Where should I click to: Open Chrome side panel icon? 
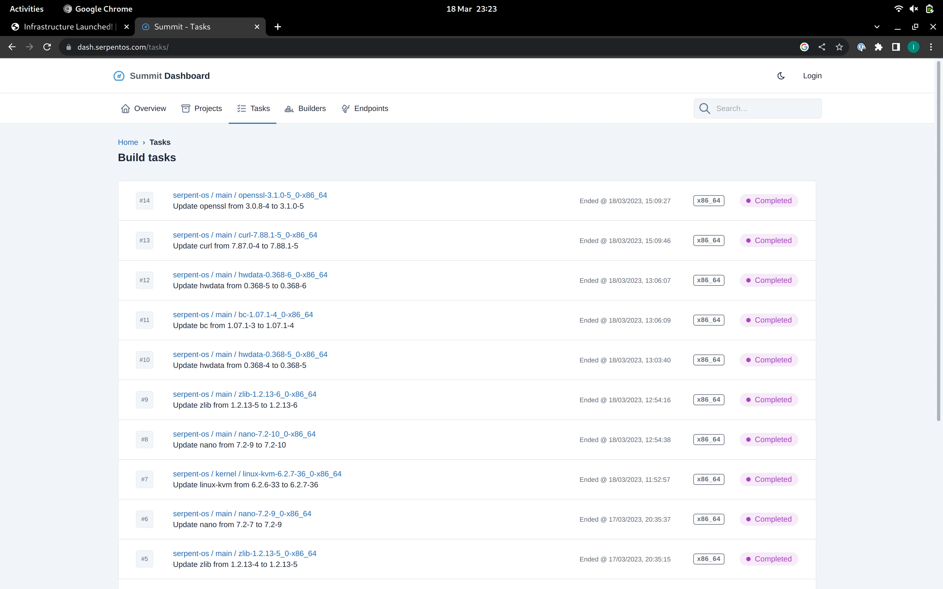tap(896, 47)
